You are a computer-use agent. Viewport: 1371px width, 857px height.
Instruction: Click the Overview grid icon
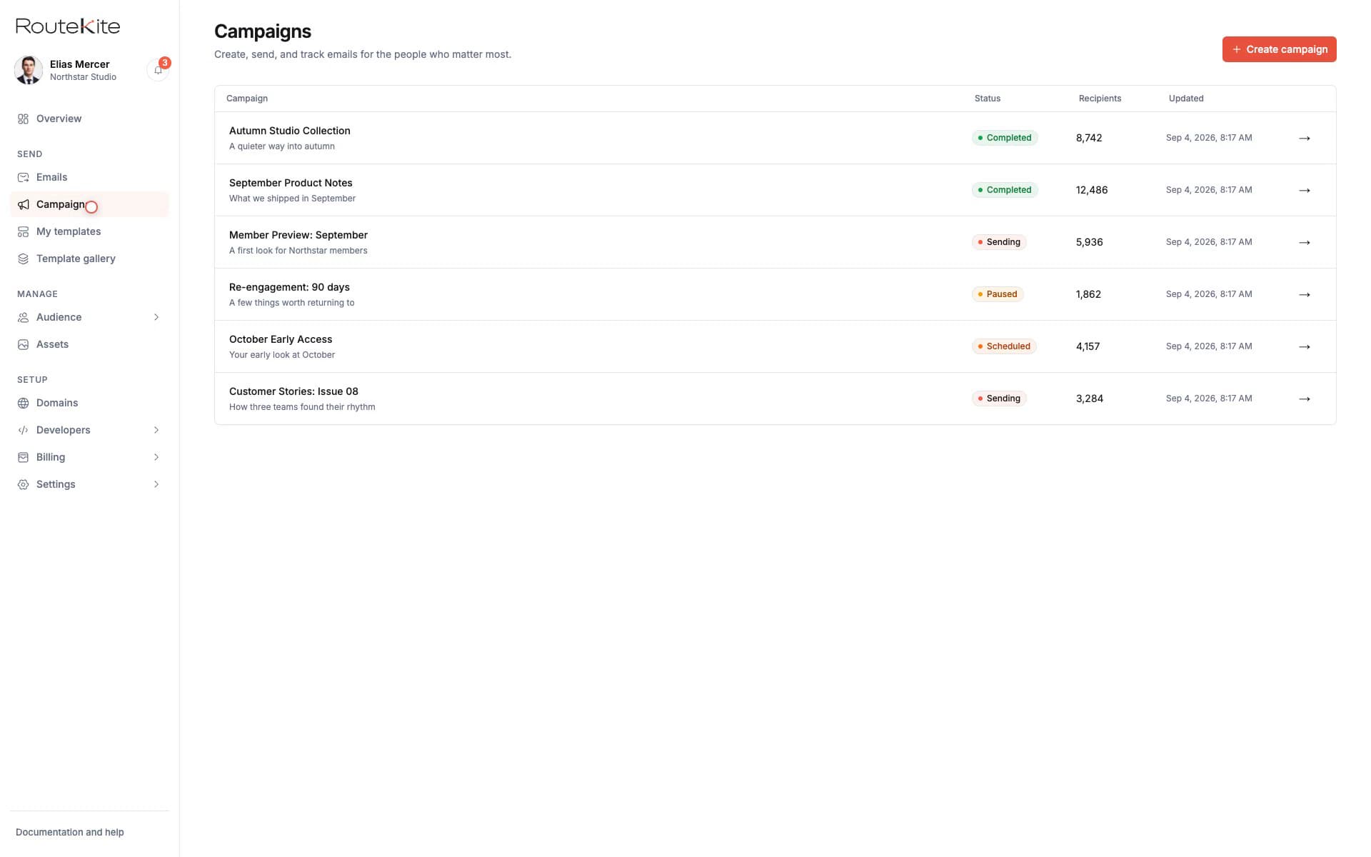tap(23, 119)
